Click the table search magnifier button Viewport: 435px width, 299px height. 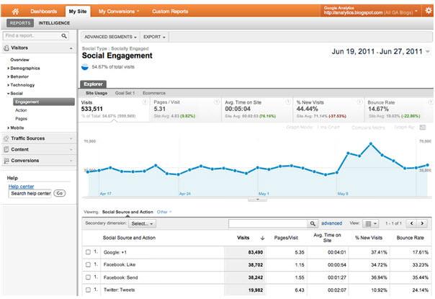313,223
